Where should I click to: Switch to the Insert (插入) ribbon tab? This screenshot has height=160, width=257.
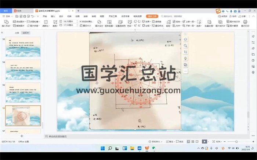point(53,16)
